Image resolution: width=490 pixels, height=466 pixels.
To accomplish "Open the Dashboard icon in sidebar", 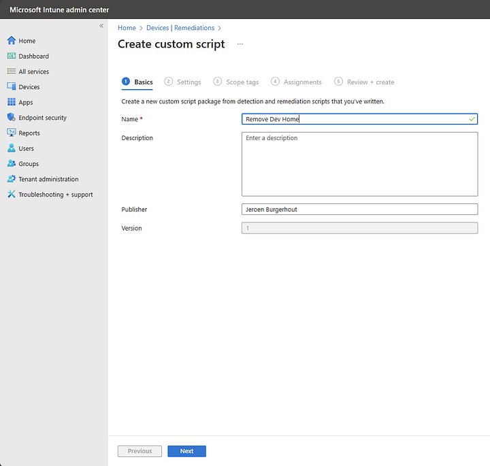I will coord(12,56).
